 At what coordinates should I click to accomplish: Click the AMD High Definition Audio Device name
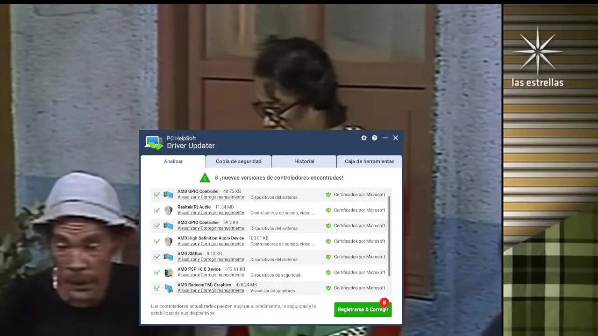pyautogui.click(x=211, y=238)
